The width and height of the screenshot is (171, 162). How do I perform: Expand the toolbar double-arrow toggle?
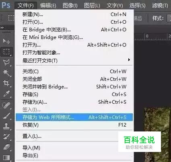[2, 28]
